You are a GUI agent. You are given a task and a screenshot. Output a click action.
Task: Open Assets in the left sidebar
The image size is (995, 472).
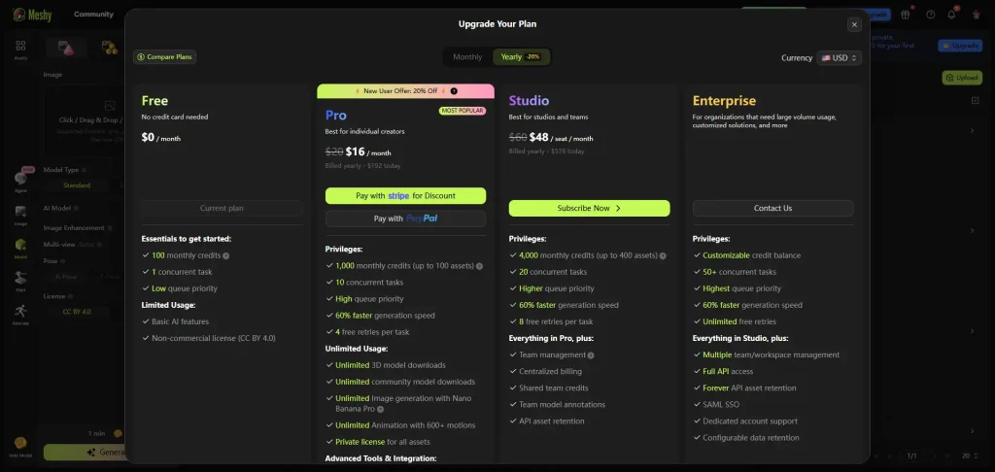(21, 50)
